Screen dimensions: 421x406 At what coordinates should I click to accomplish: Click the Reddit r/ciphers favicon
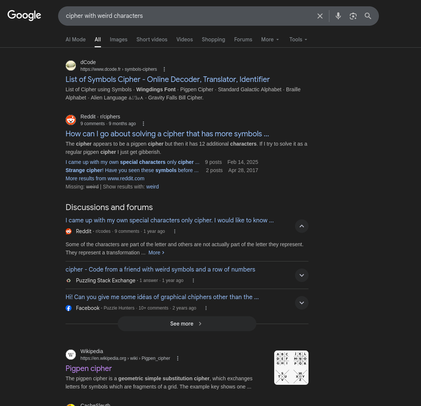pos(71,120)
